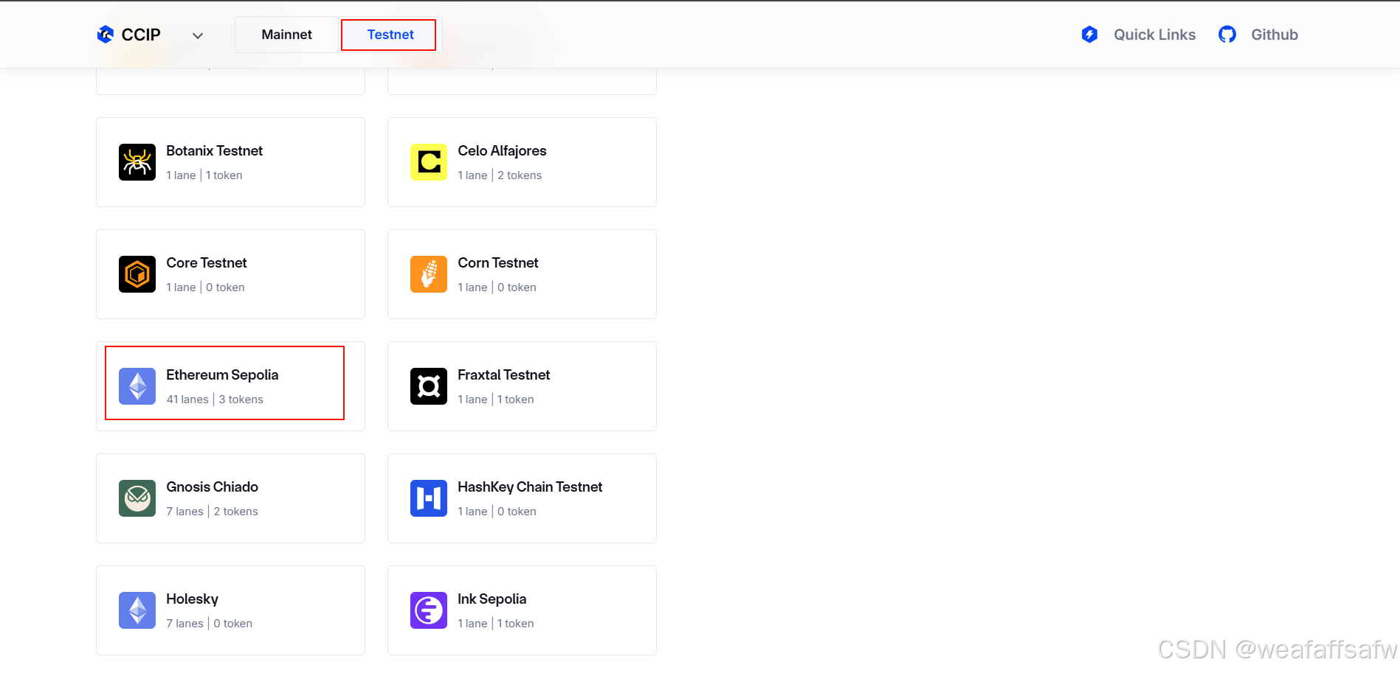The width and height of the screenshot is (1400, 673).
Task: Open Fraxtal Testnet network
Action: pos(522,386)
